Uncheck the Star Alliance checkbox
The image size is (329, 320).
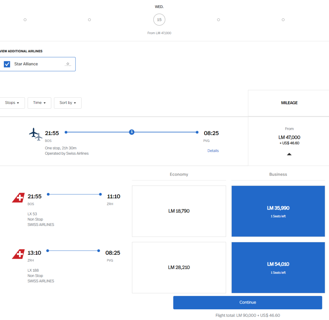[x=7, y=64]
